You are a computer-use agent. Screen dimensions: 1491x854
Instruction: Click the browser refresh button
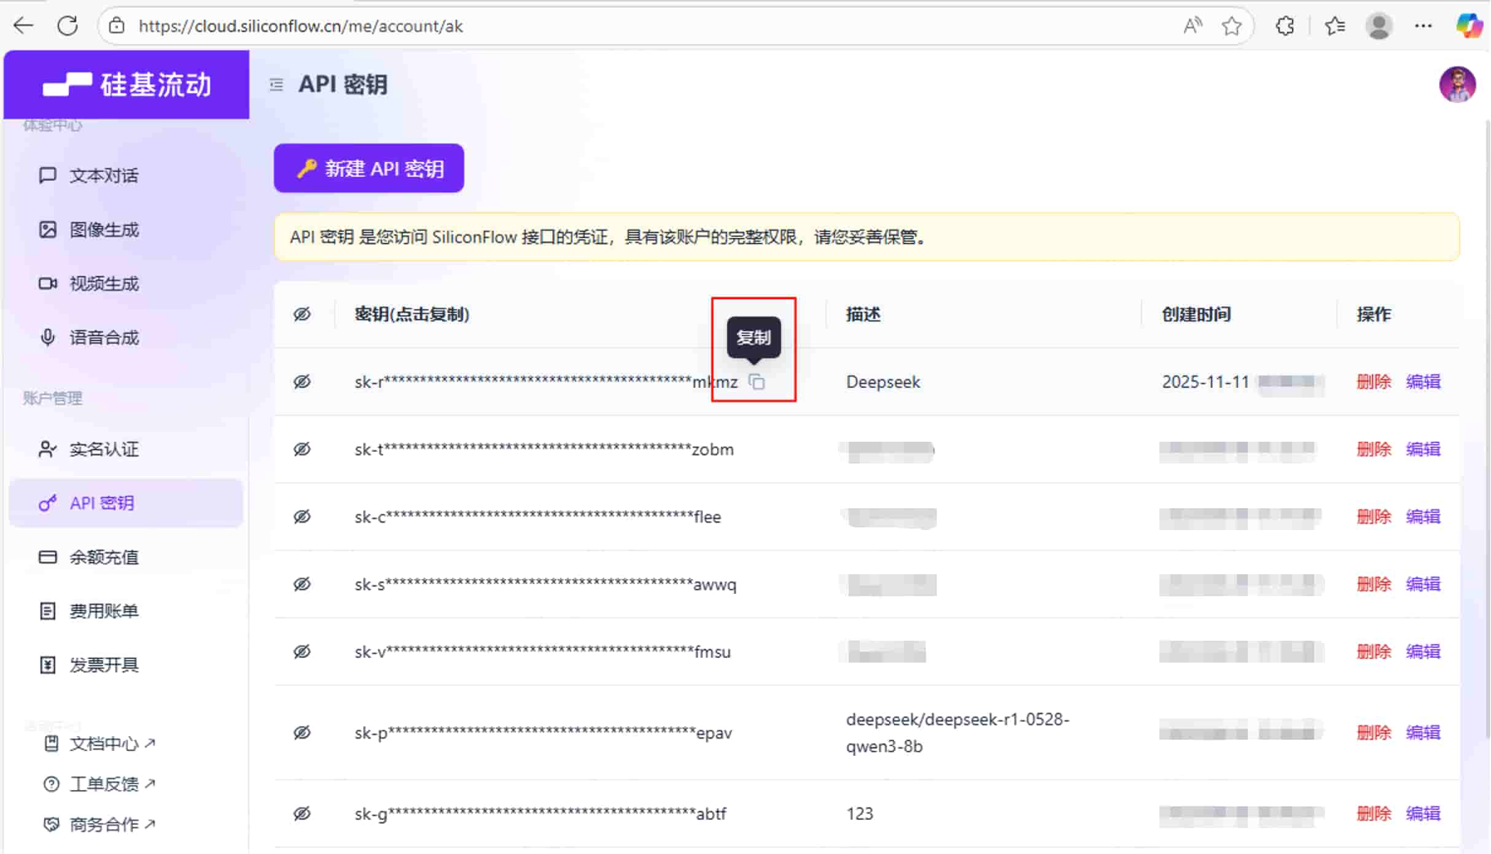pyautogui.click(x=68, y=25)
